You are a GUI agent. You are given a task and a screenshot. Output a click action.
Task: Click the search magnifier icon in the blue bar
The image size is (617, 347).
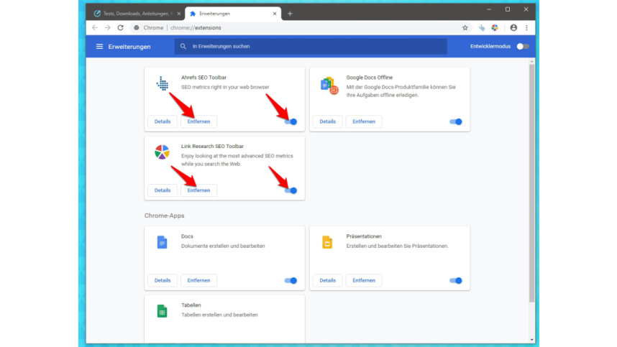coord(183,47)
